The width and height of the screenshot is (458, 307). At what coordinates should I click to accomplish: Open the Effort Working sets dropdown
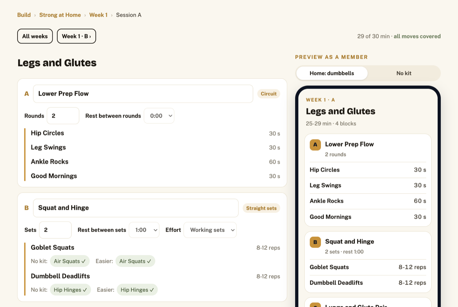pos(210,230)
